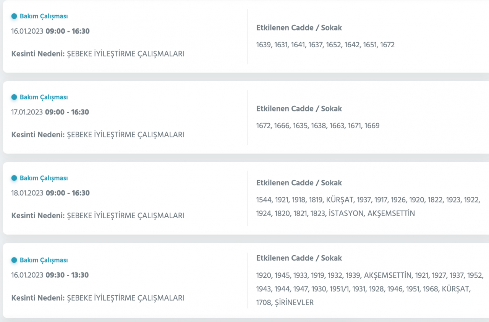Click 'Bakım Çalışması' label above 16.01.2023 09:30 - 13:30
Viewport: 489px width, 322px height.
pyautogui.click(x=44, y=260)
